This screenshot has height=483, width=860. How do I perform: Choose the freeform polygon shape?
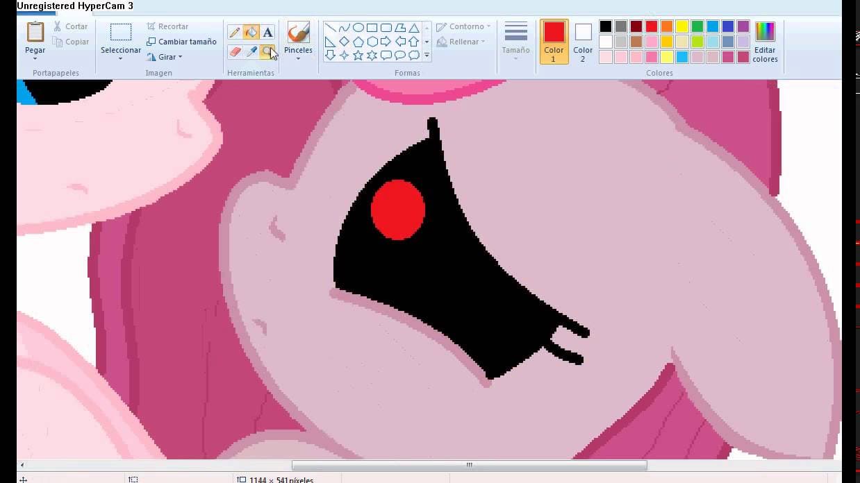click(400, 28)
